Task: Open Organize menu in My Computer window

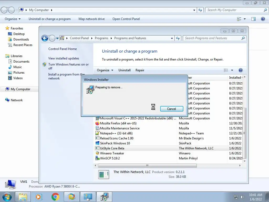Action: 13,19
